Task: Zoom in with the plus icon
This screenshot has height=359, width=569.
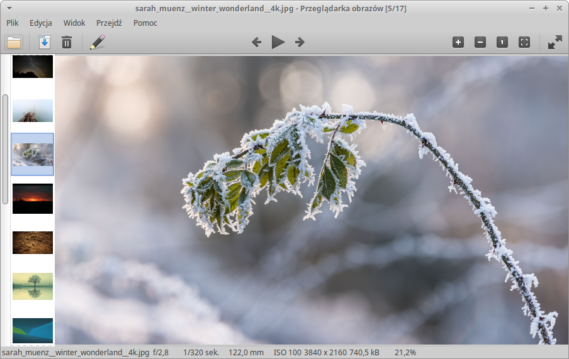Action: tap(458, 42)
